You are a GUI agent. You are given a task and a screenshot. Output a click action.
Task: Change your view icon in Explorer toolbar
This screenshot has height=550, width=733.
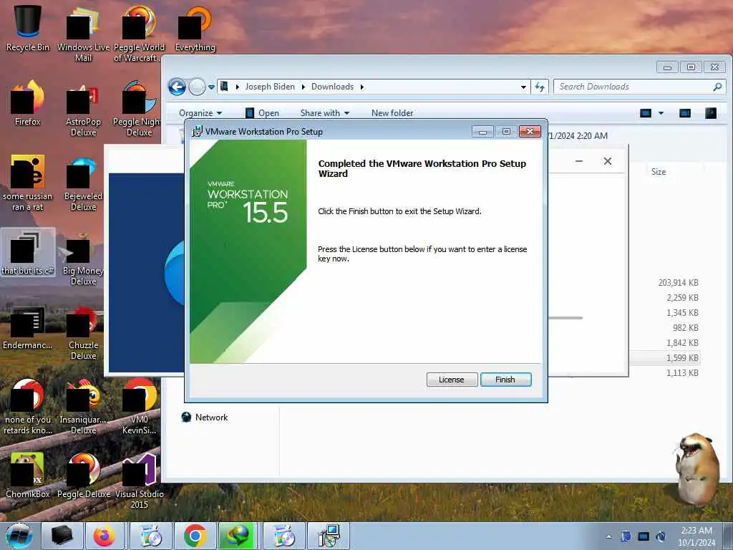click(646, 112)
